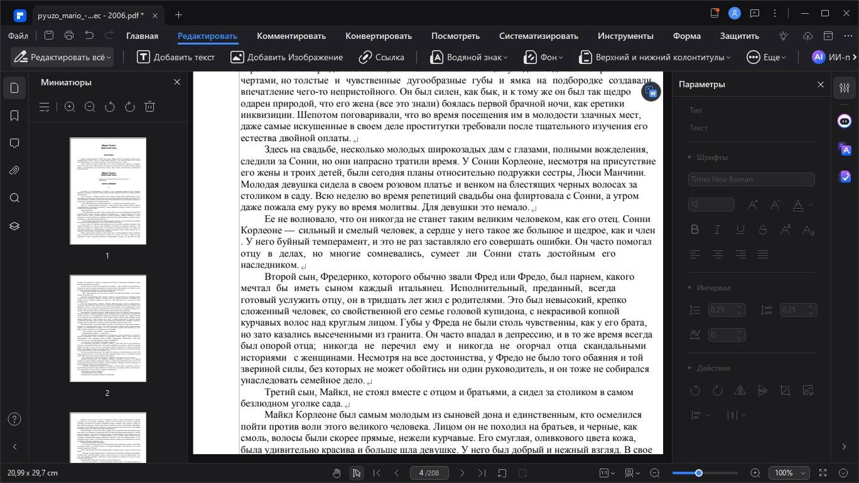Switch to the Посмотреть tab
The image size is (859, 483).
[455, 36]
